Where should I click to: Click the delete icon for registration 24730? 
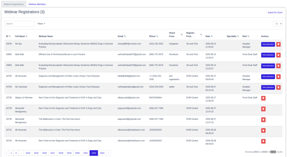pos(263,119)
